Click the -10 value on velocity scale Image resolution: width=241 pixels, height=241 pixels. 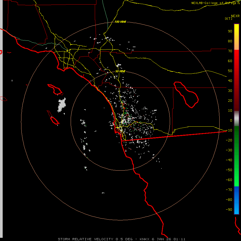point(229,130)
